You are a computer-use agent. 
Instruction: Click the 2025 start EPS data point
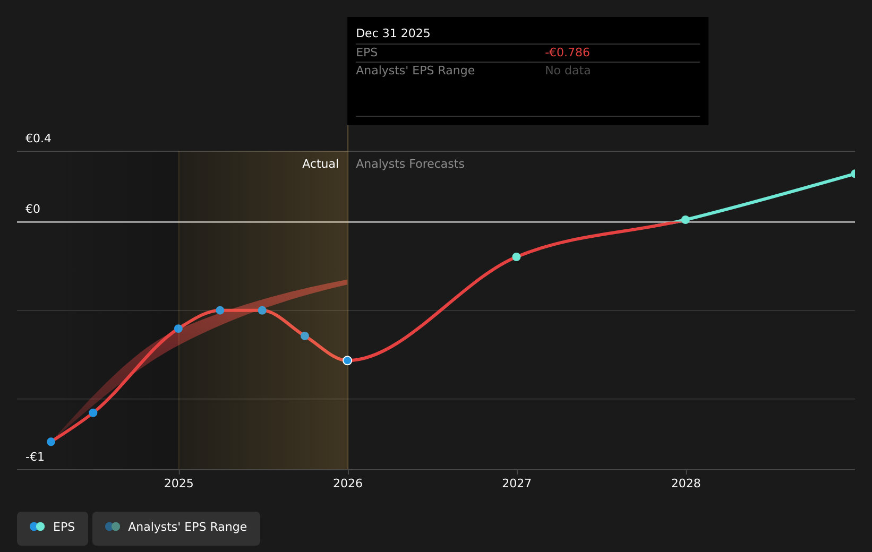[x=178, y=329]
